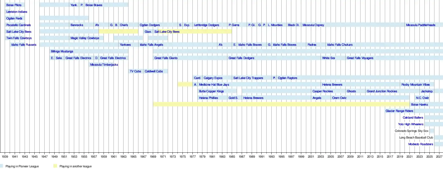The width and height of the screenshot is (443, 169).
Task: Select the Butte Copper Kings link
Action: point(211,91)
